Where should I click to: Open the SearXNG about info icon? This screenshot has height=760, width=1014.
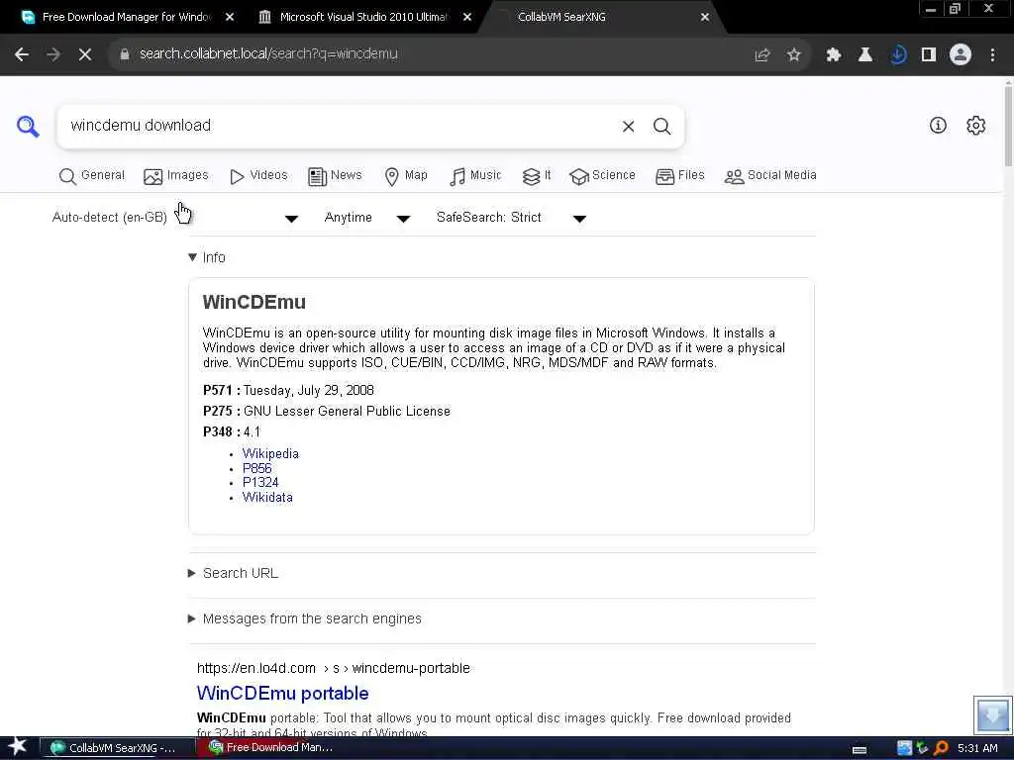(938, 126)
